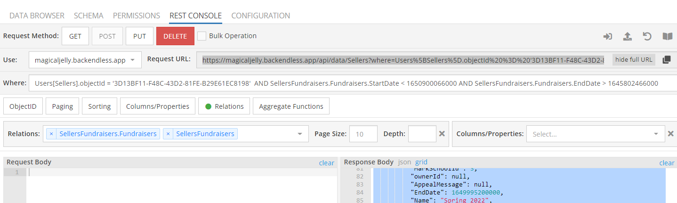The image size is (677, 203).
Task: Switch response view to json
Action: coord(404,162)
